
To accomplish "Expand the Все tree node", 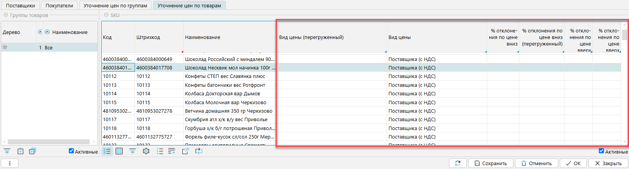I will coord(5,47).
